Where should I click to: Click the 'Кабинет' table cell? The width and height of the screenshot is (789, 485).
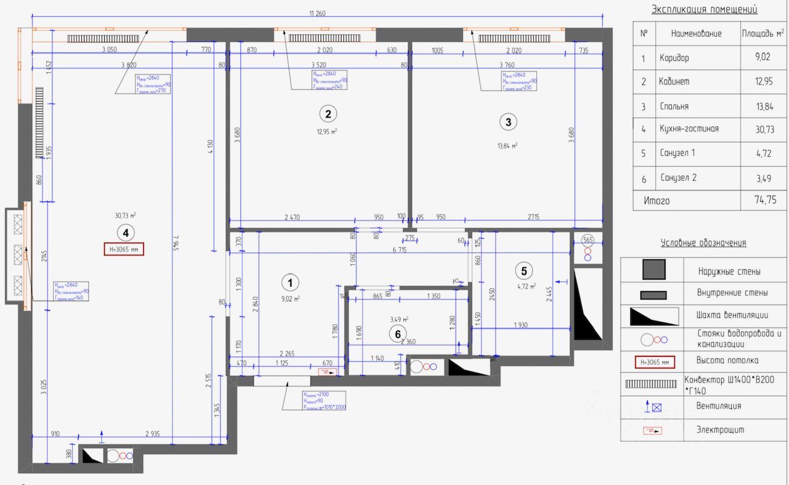[674, 81]
